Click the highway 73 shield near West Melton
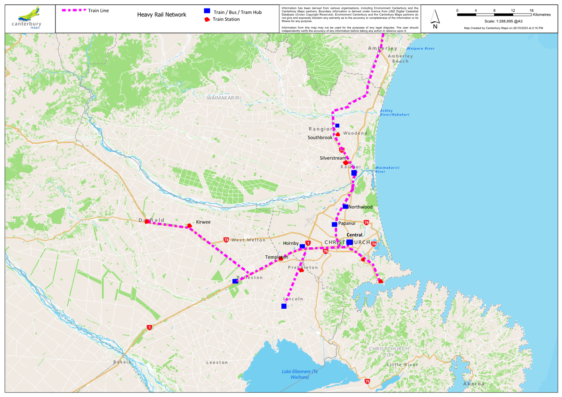 pos(226,240)
